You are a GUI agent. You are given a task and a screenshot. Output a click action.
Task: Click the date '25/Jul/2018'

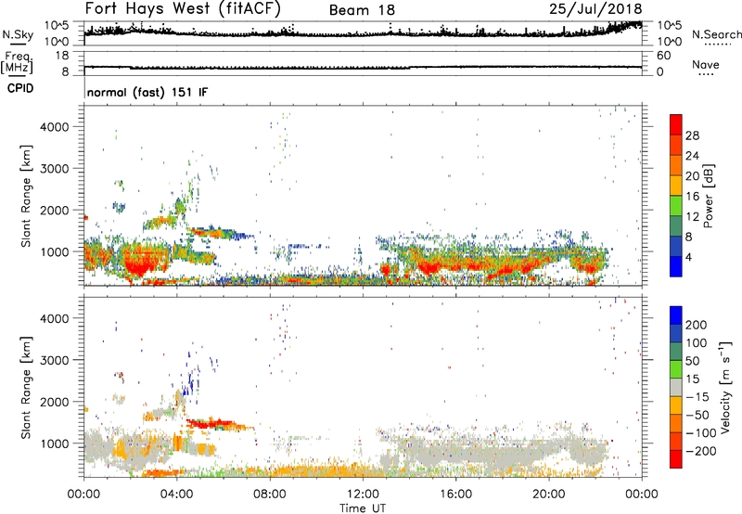595,9
